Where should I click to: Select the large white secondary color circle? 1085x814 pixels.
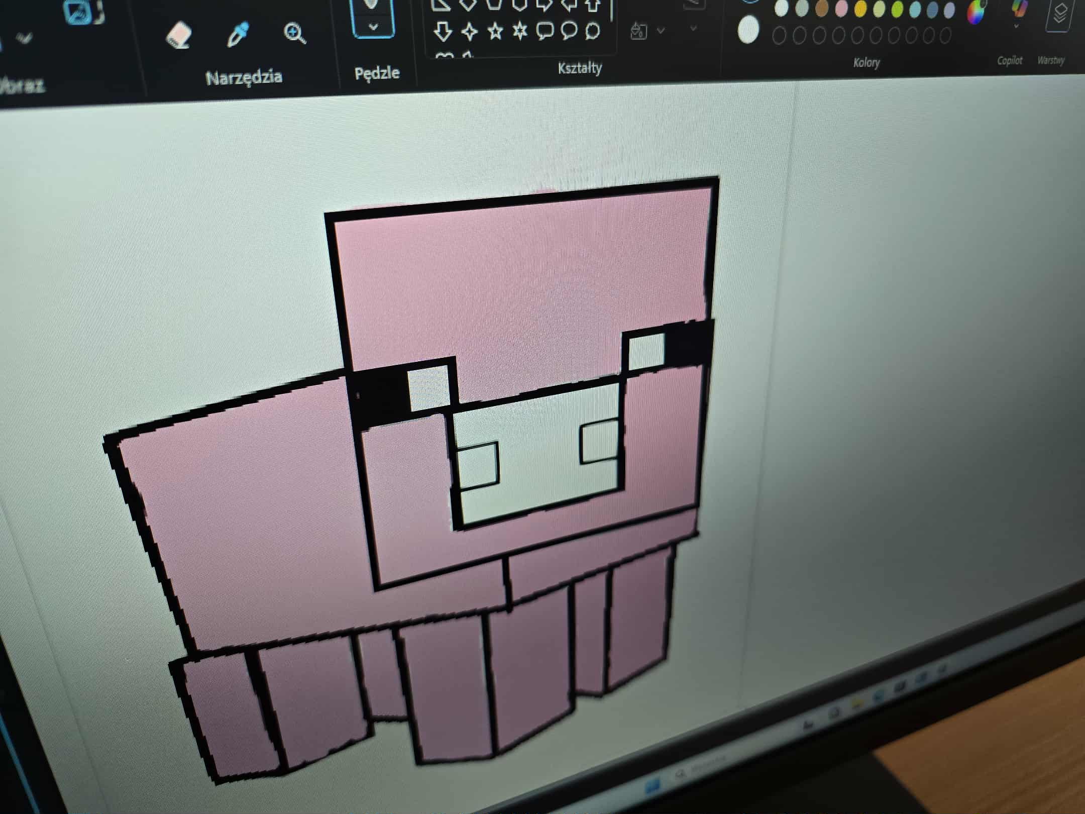click(748, 29)
